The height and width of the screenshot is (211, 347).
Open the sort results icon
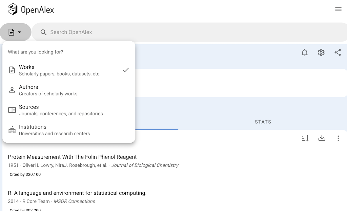(x=305, y=138)
